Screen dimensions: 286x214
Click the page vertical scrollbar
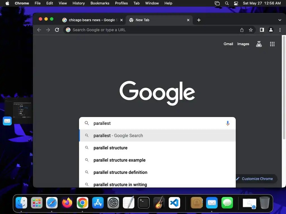(x=284, y=88)
